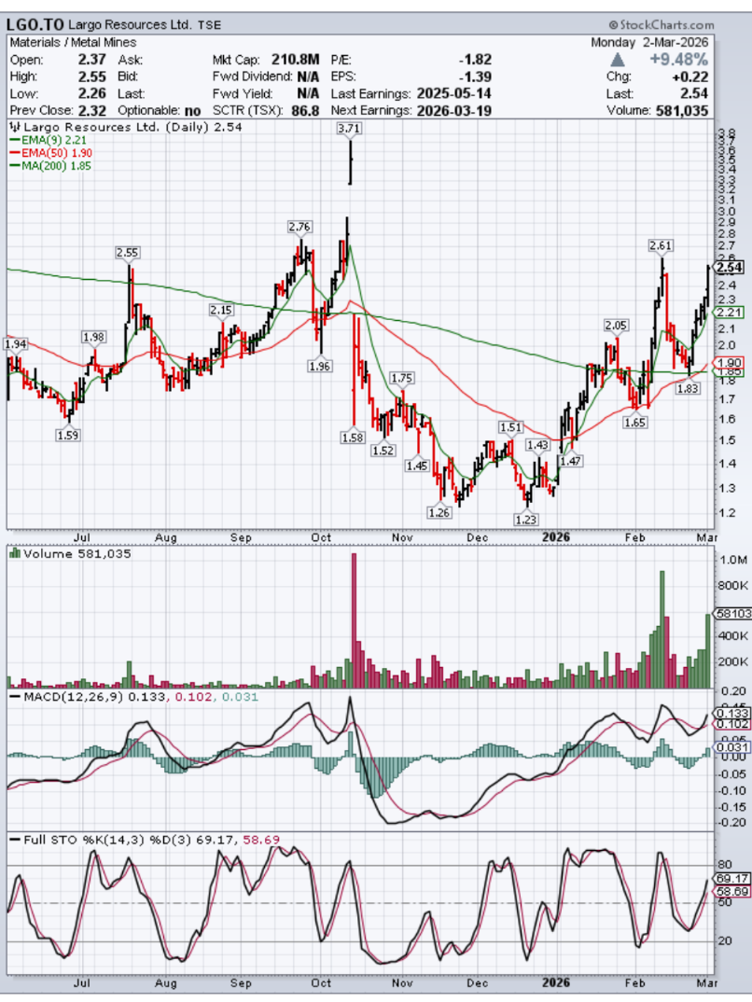Click the +9.48% change value
Image resolution: width=752 pixels, height=1002 pixels.
pyautogui.click(x=679, y=60)
